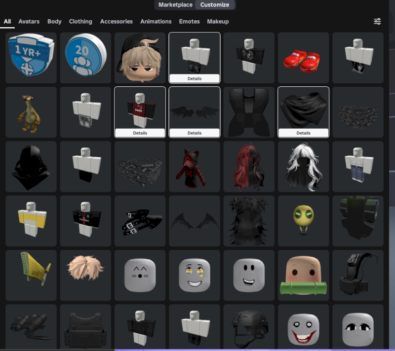
Task: Select the black graphic t-shirt item
Action: click(x=249, y=58)
